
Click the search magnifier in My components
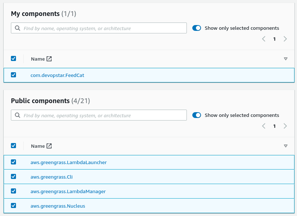17,28
